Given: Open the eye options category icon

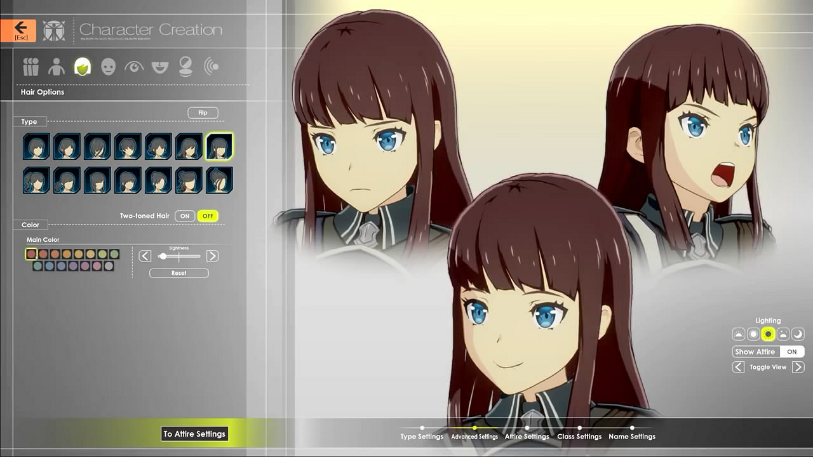Looking at the screenshot, I should 134,67.
